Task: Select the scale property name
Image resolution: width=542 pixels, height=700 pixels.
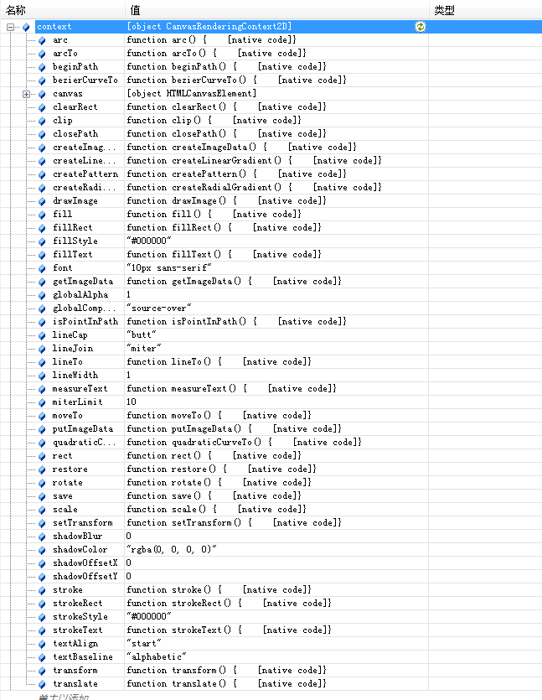Action: (x=65, y=510)
